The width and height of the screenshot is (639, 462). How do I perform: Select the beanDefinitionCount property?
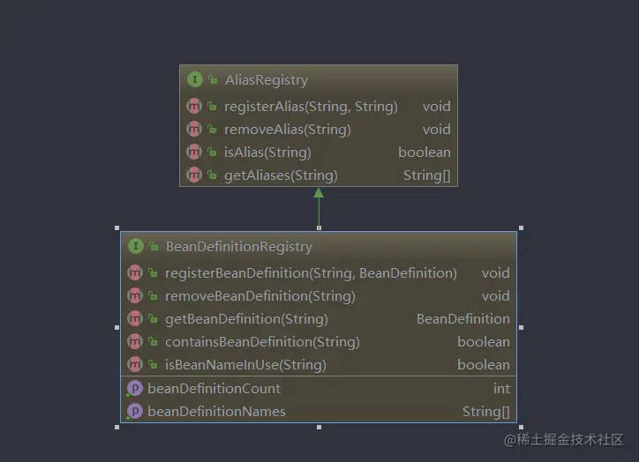tap(214, 388)
